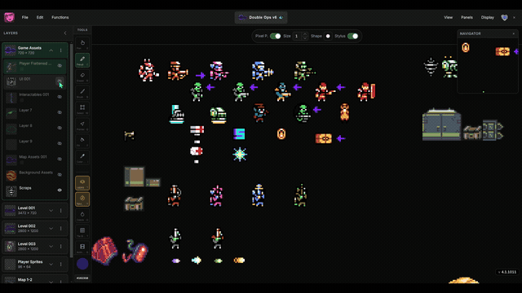The width and height of the screenshot is (522, 293).
Task: Select the Select marquee tool
Action: tap(82, 108)
